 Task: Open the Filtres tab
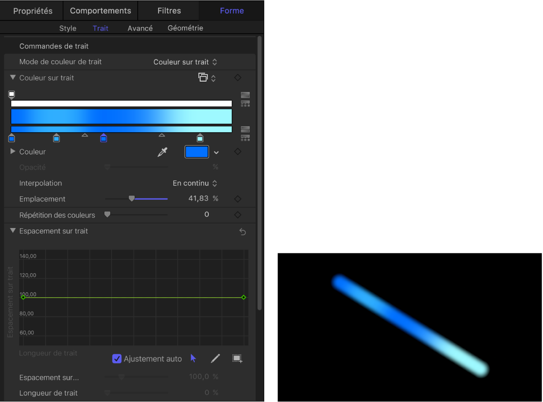point(169,11)
